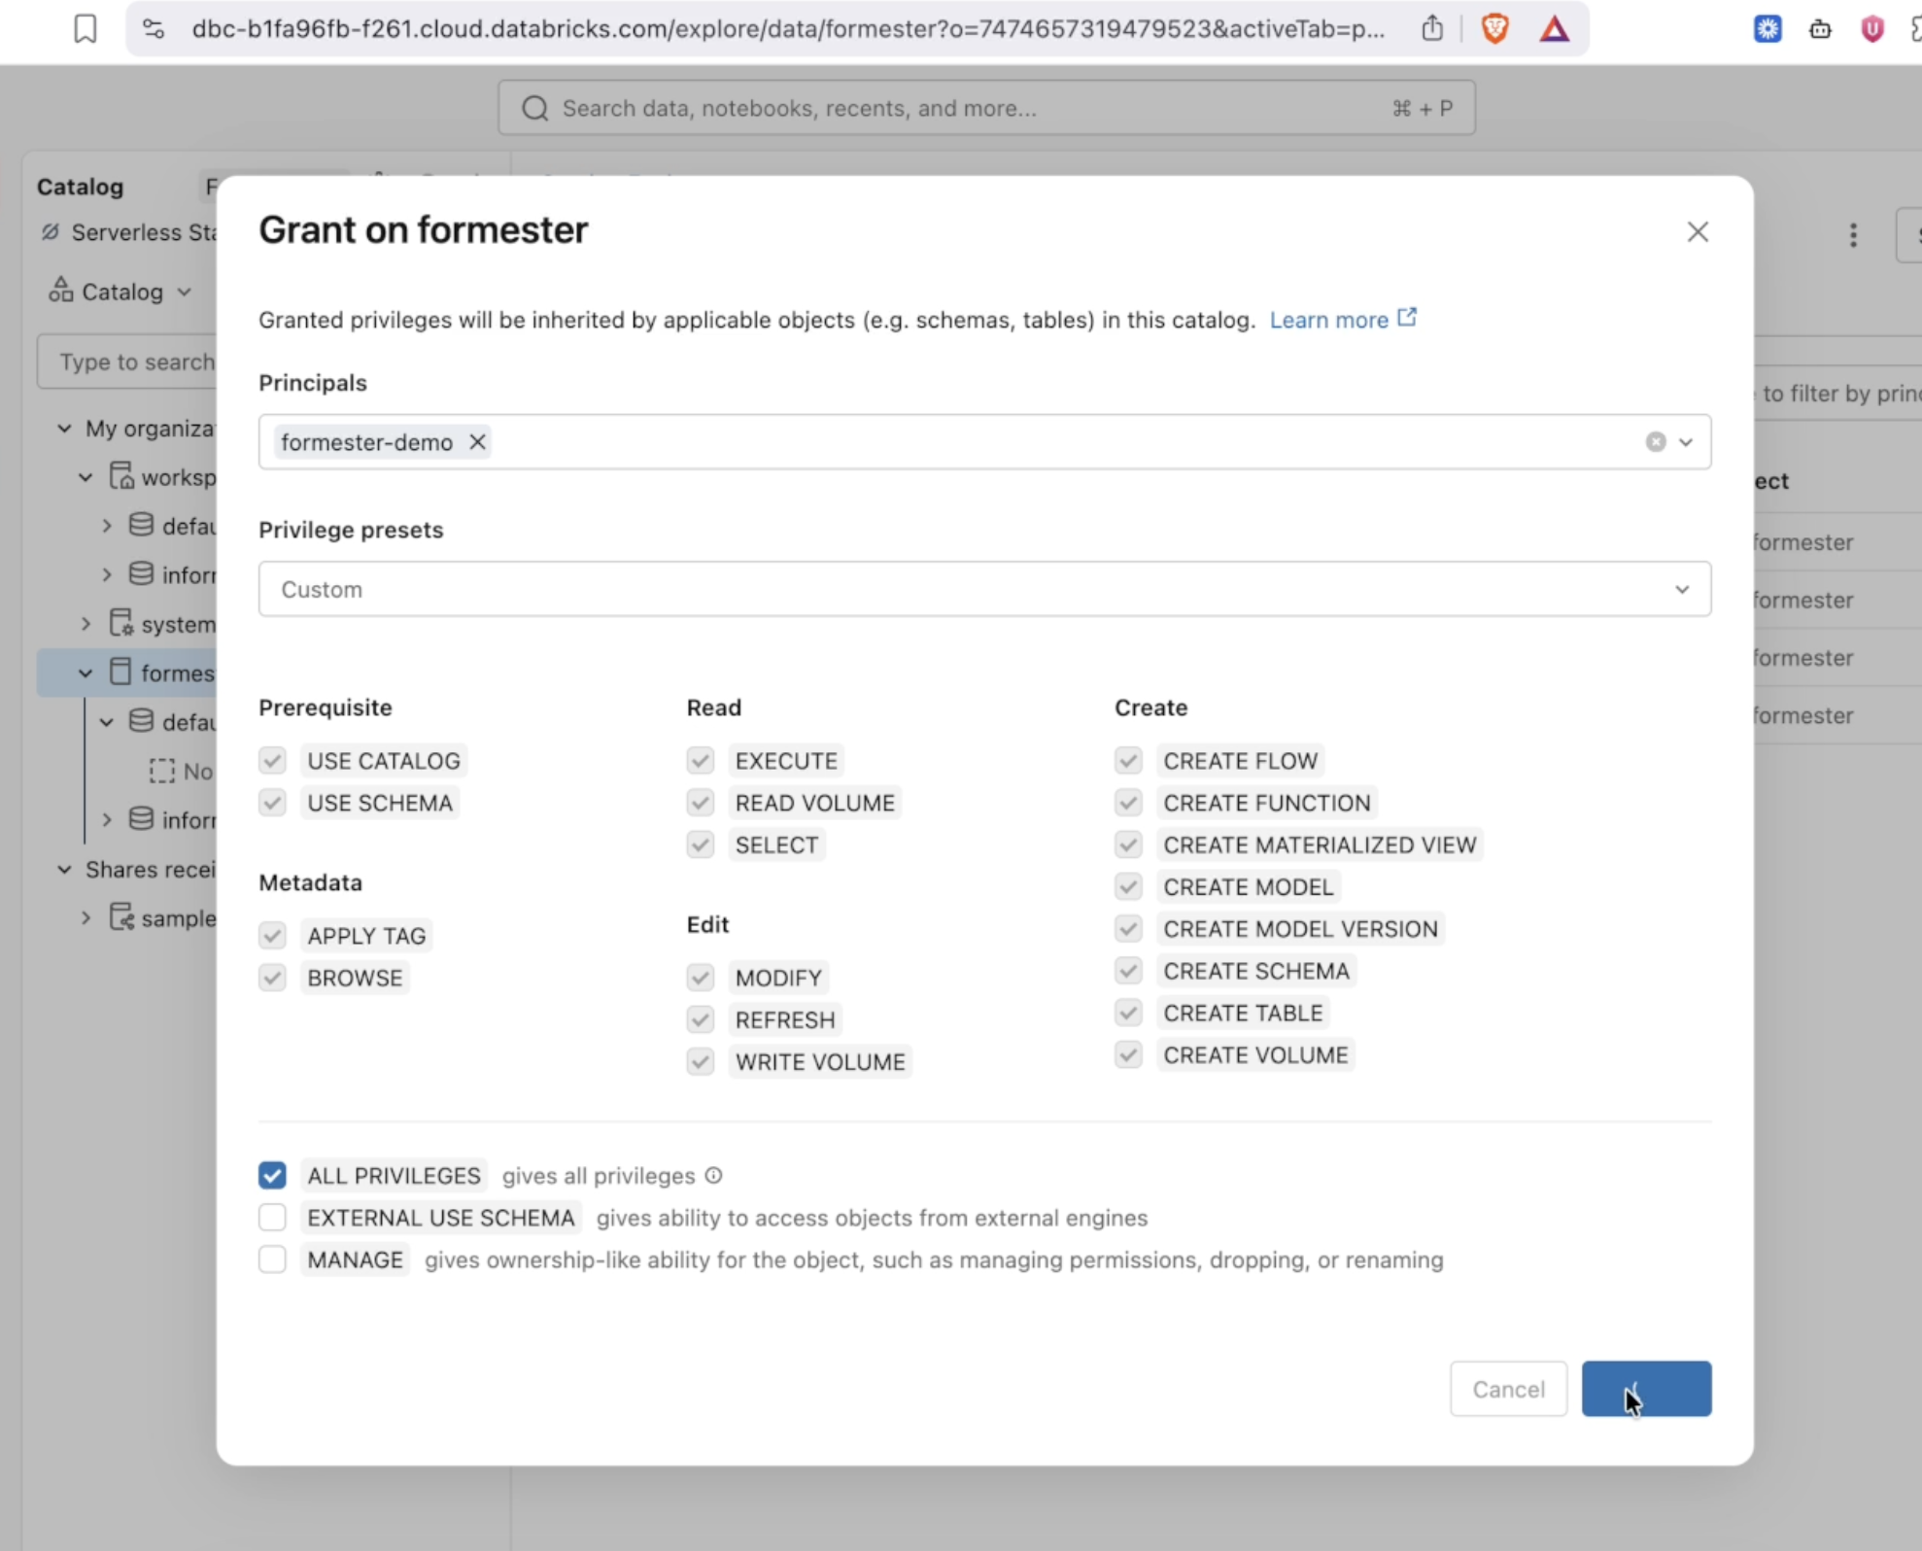1922x1551 pixels.
Task: Toggle the EXECUTE checkbox
Action: (x=700, y=760)
